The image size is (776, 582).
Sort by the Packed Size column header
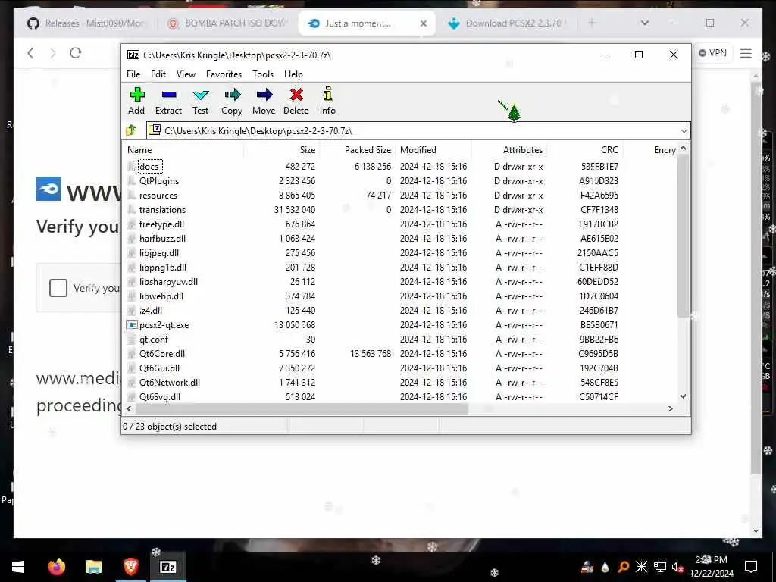pyautogui.click(x=358, y=150)
